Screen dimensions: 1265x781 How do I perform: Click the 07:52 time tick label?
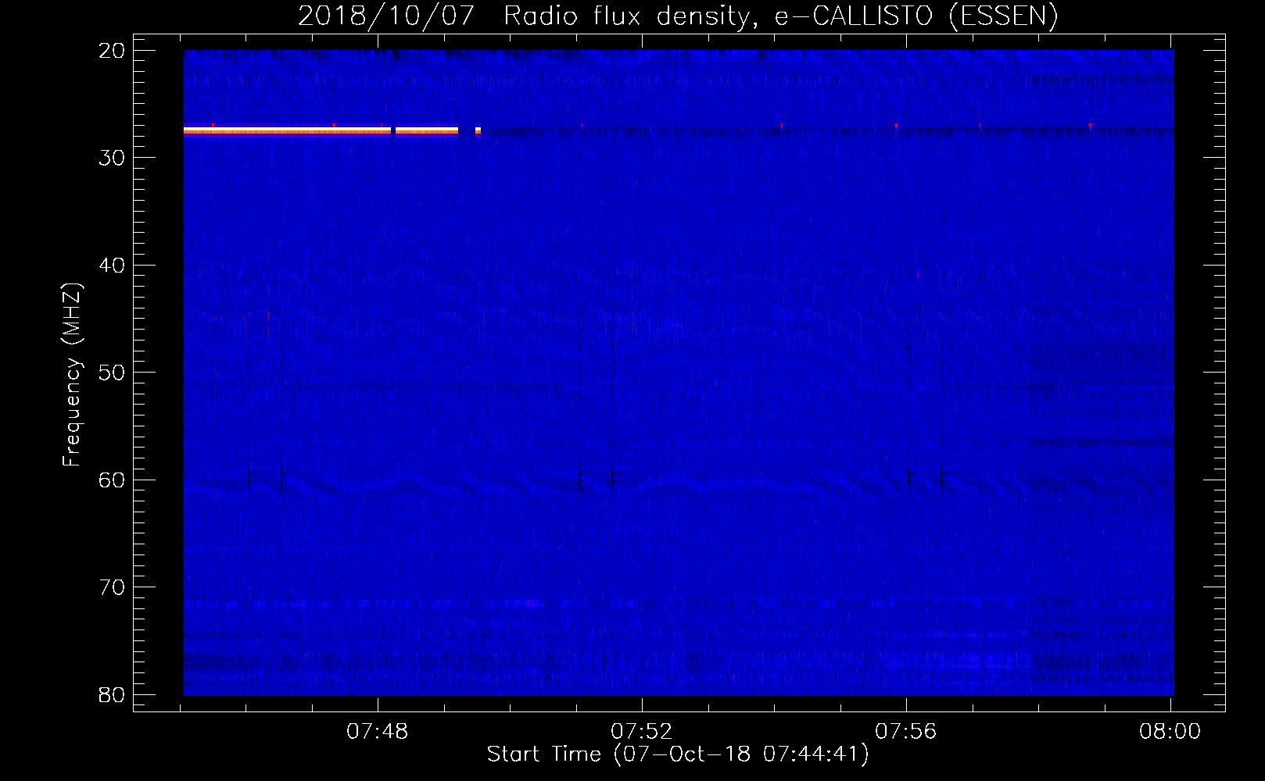pos(641,731)
